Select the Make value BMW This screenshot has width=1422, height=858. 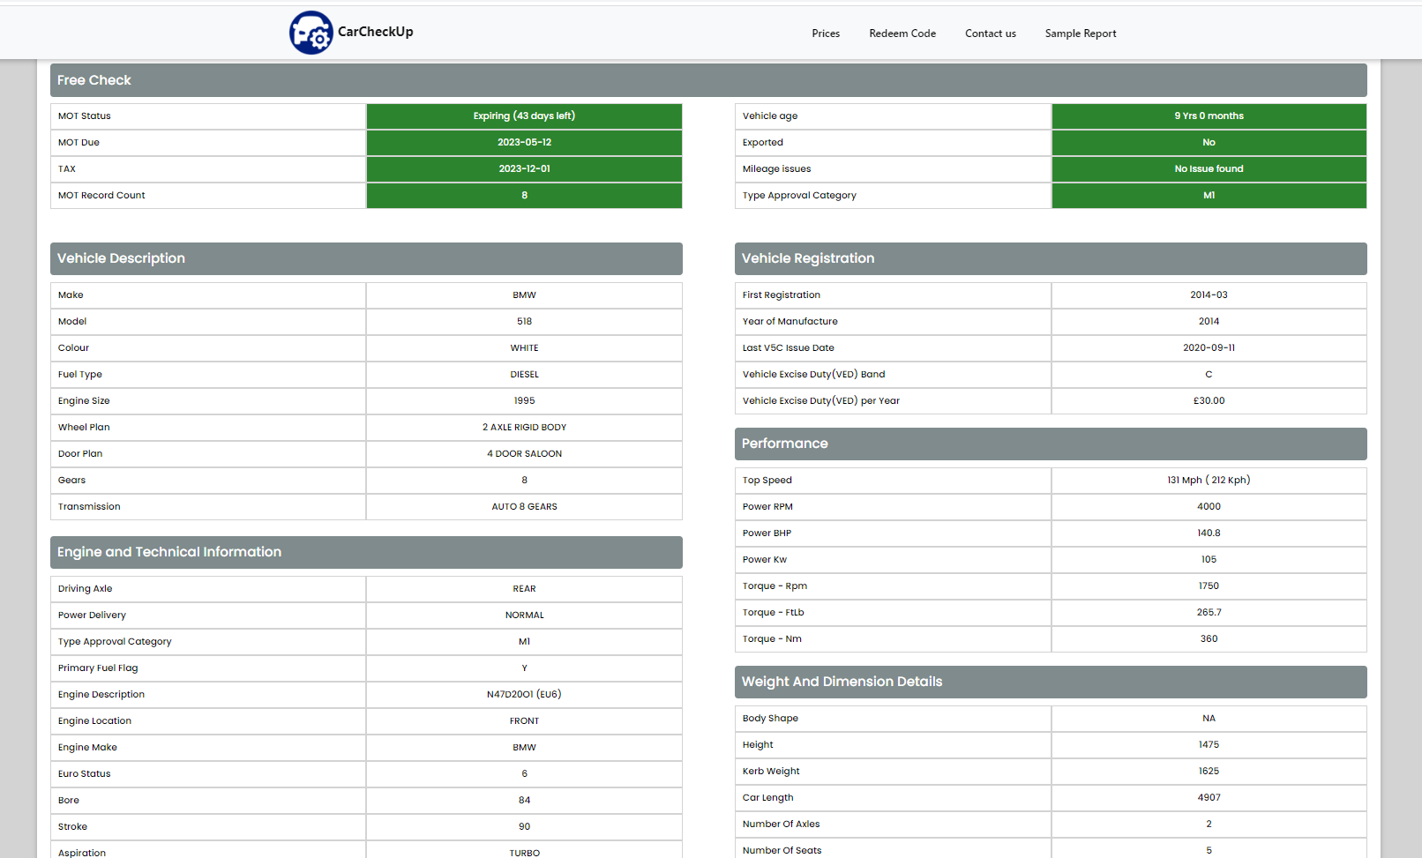pos(524,295)
